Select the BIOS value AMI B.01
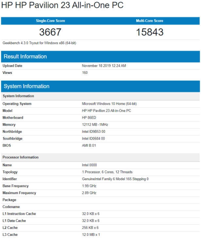This screenshot has height=242, width=201. tap(89, 146)
